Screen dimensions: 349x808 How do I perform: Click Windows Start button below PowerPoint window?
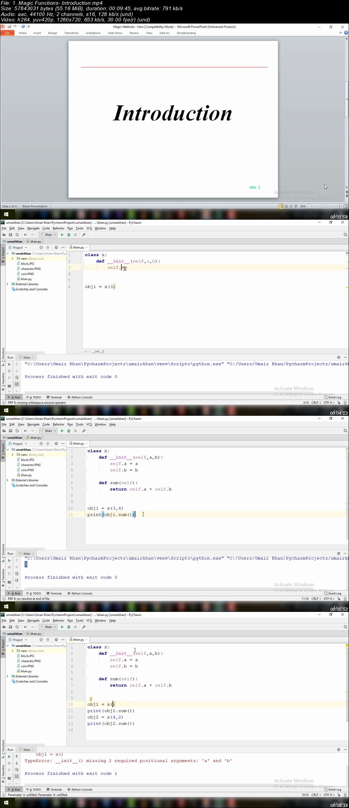(6, 214)
